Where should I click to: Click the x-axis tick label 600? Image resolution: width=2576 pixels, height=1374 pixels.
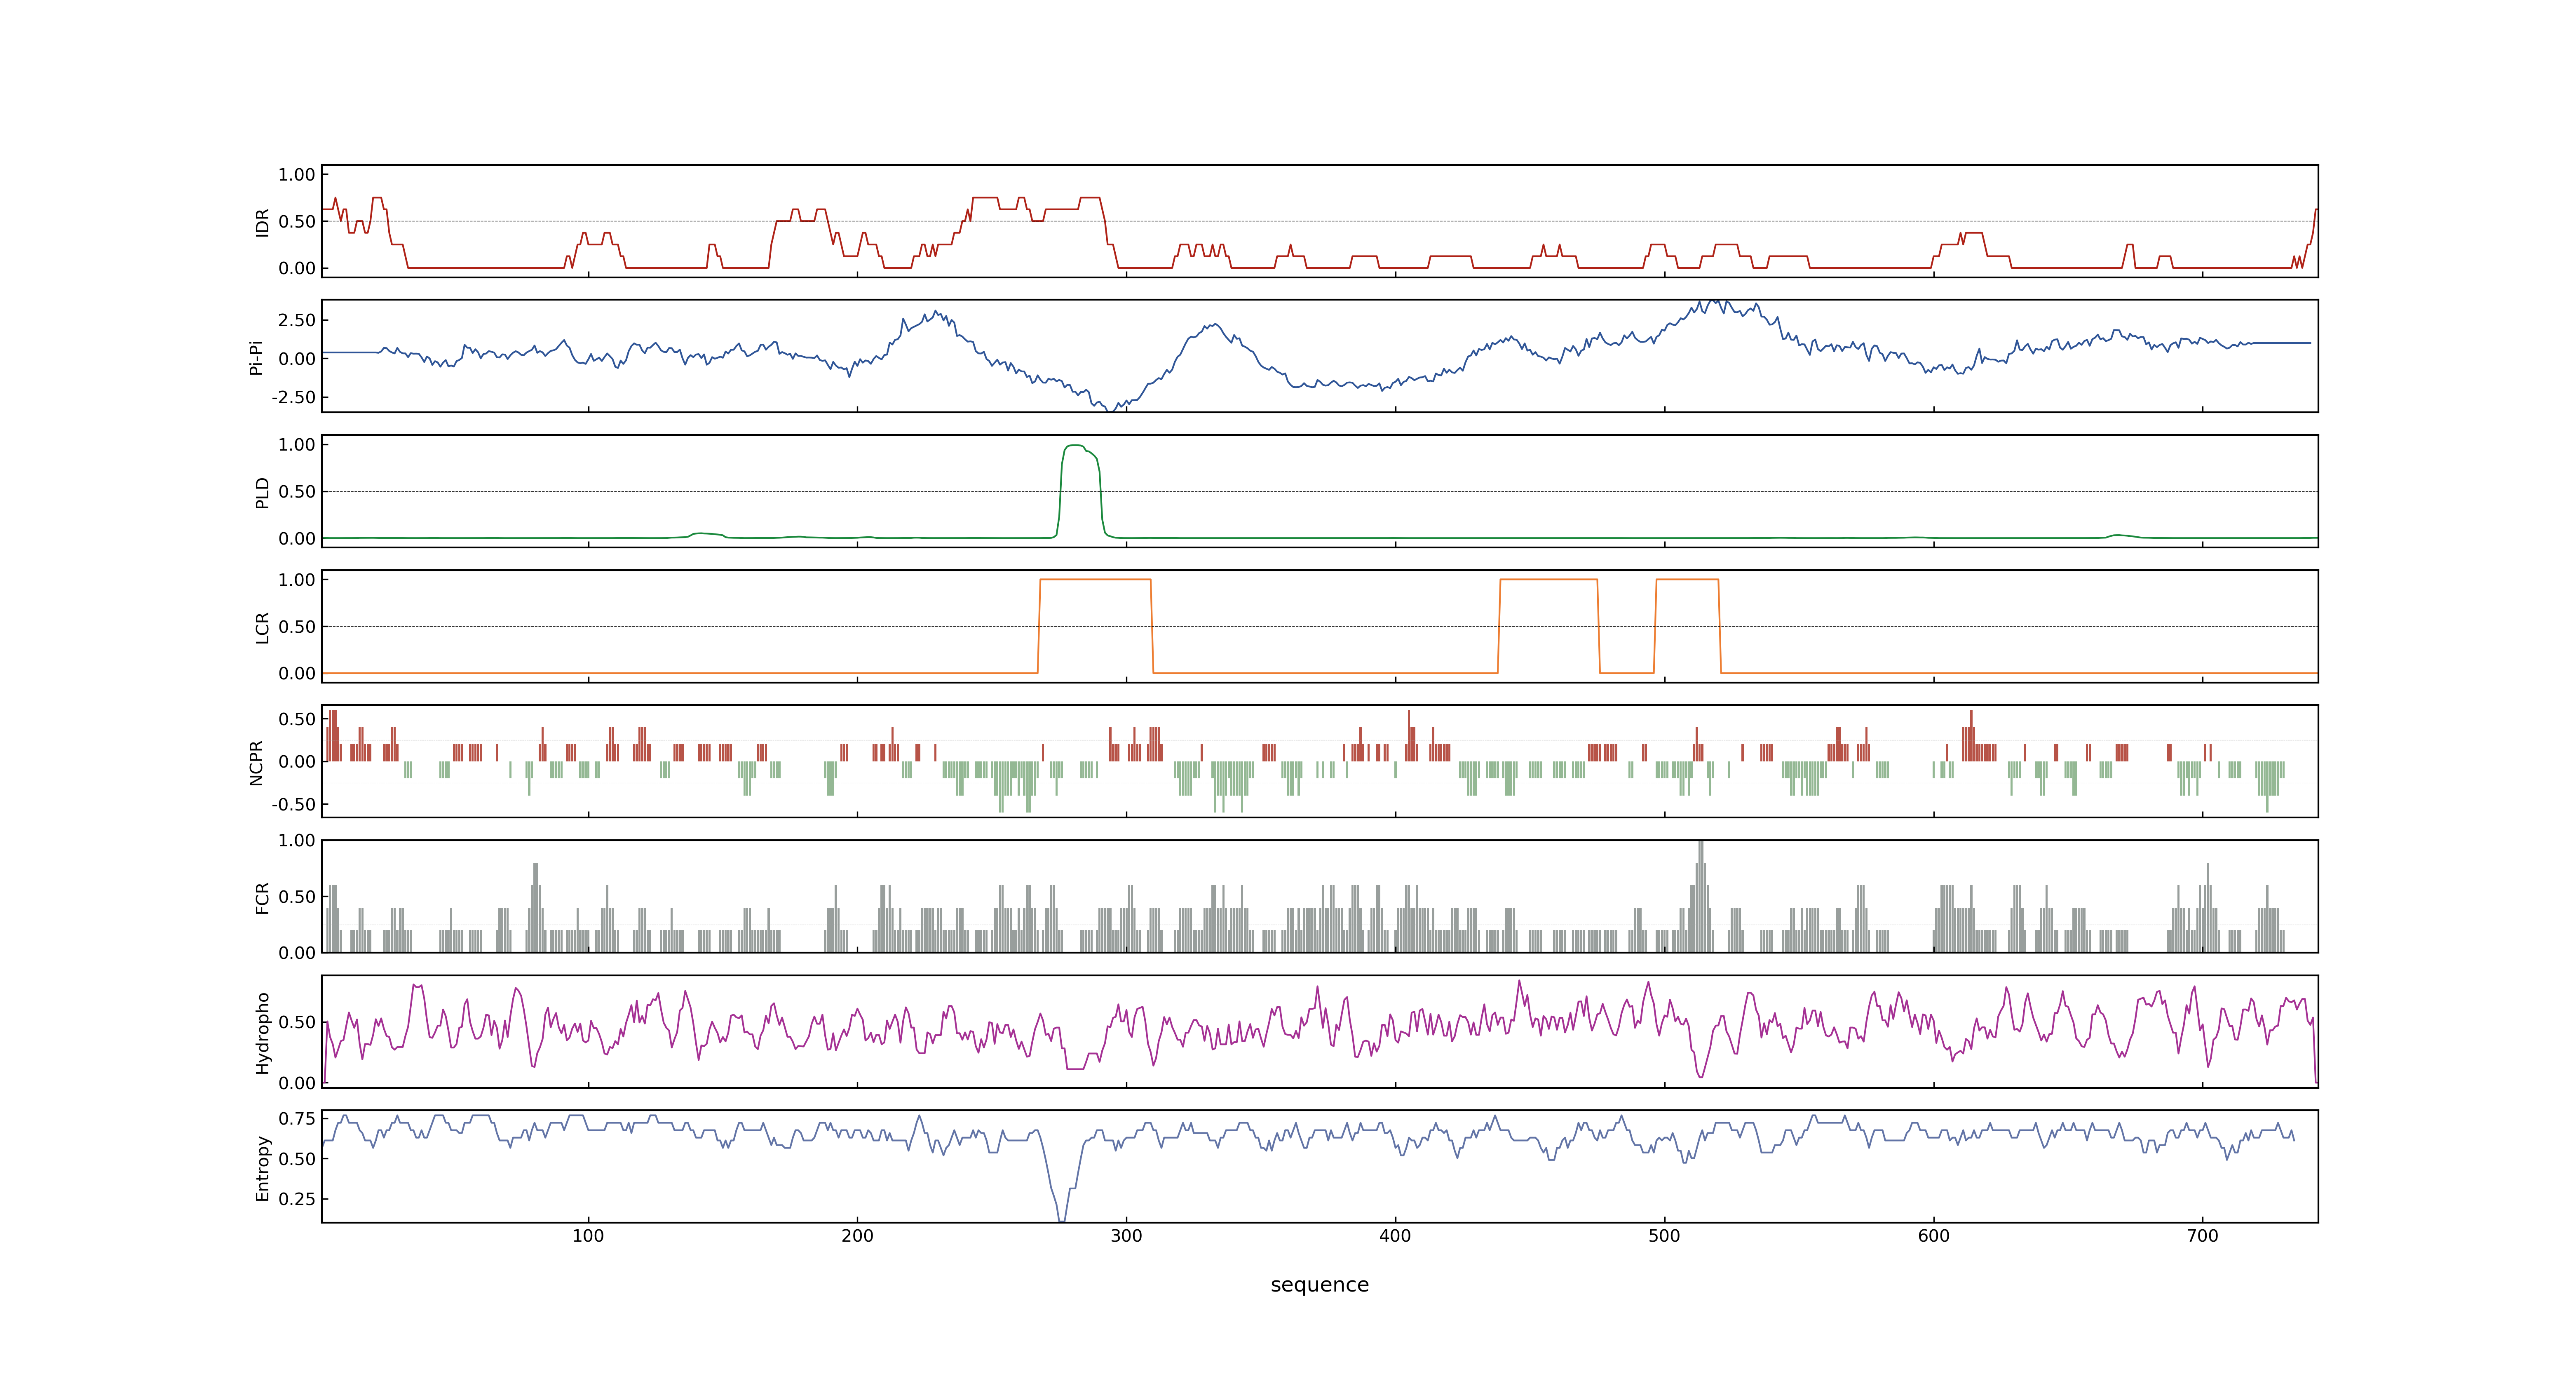point(1933,1236)
